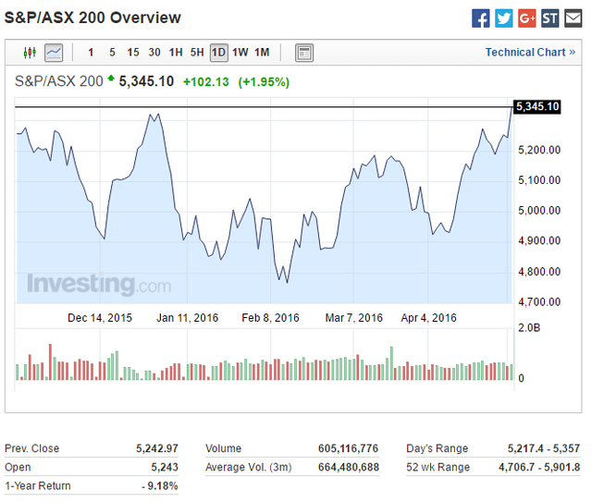Switch to candlestick chart type
The width and height of the screenshot is (592, 502).
click(x=30, y=53)
